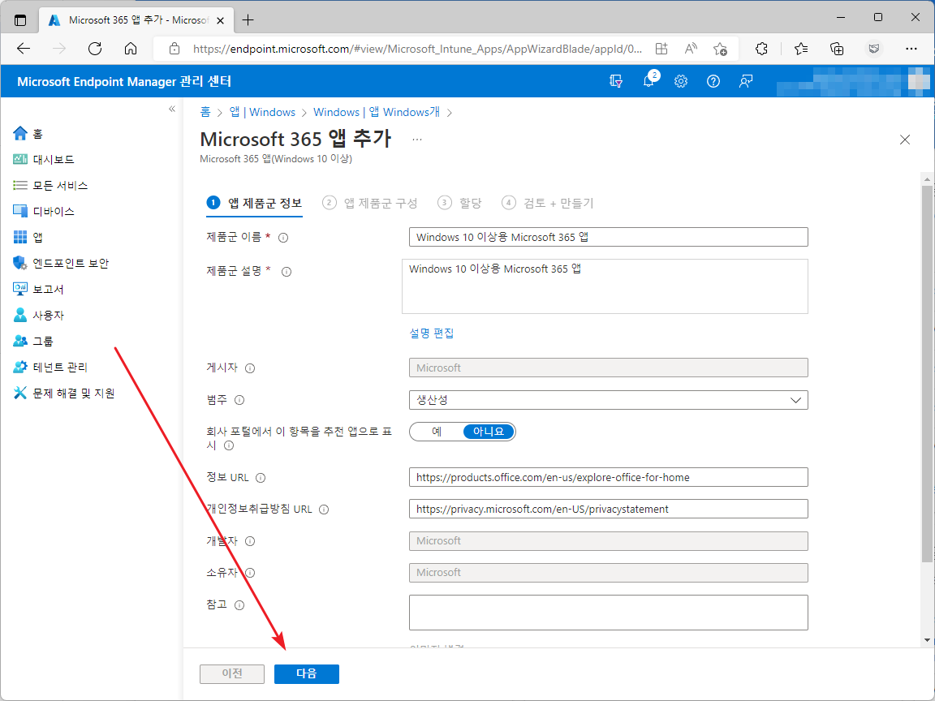This screenshot has width=935, height=701.
Task: Close the Microsoft 365 앱 추가 blade
Action: coord(905,140)
